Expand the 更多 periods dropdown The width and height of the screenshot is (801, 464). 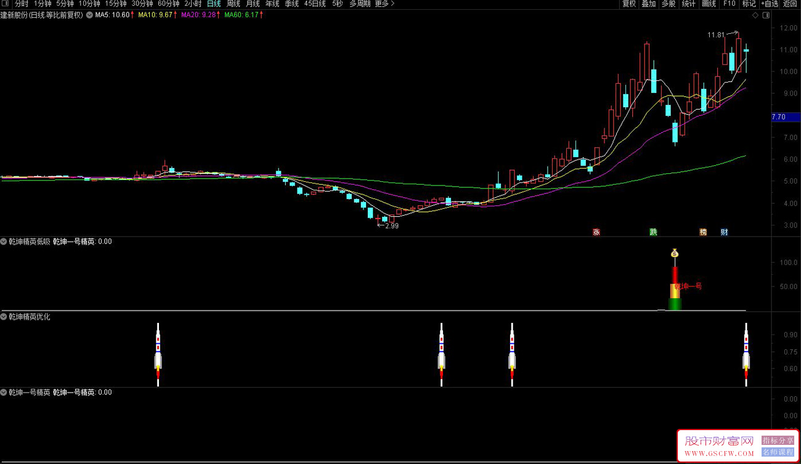tap(384, 4)
